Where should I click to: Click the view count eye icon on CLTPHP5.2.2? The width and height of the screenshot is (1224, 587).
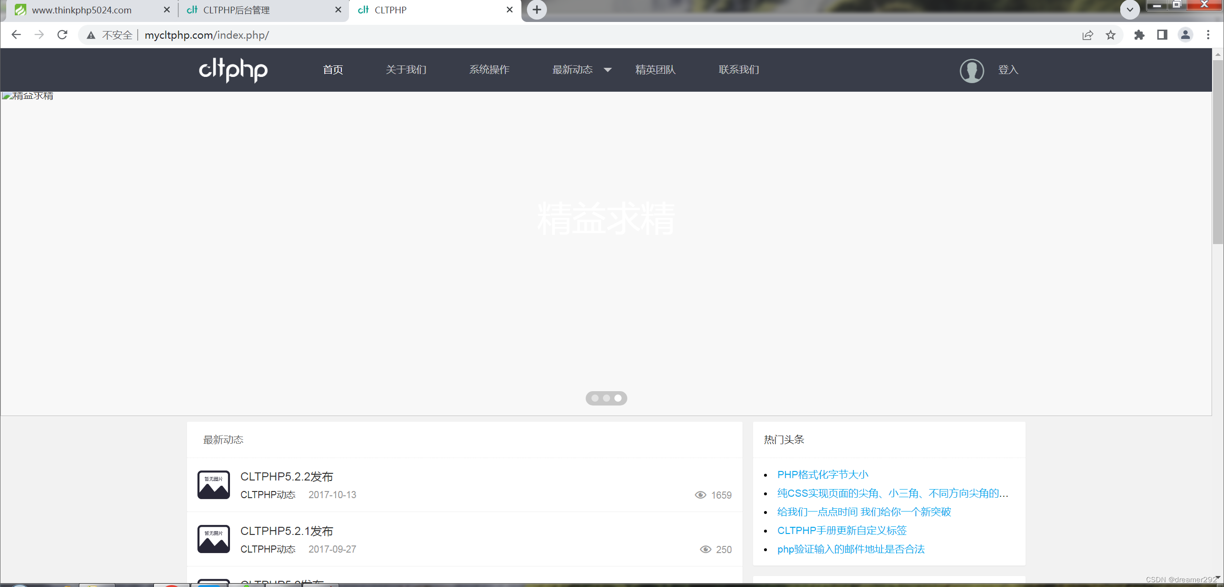[701, 495]
